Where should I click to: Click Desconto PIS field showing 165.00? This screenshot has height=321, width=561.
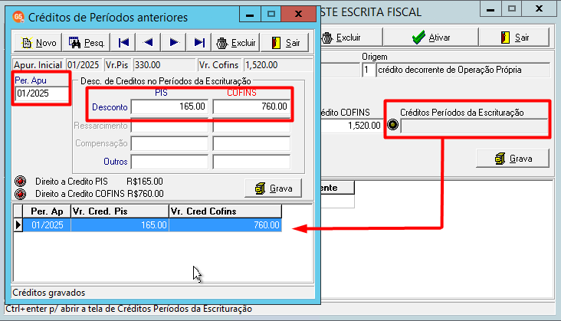click(x=169, y=106)
